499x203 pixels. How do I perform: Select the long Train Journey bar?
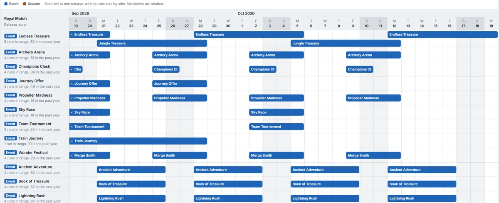click(x=138, y=141)
